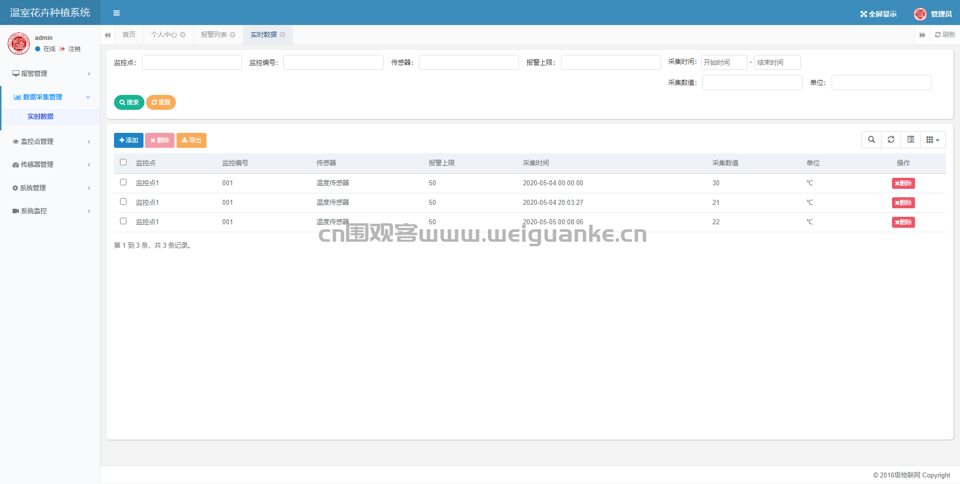Click the 单位 input field
Screen dimensions: 960x484
coord(881,82)
